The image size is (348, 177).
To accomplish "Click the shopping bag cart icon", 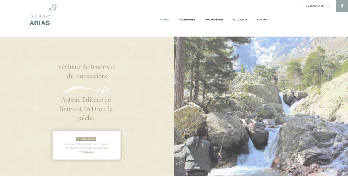I will pyautogui.click(x=329, y=6).
